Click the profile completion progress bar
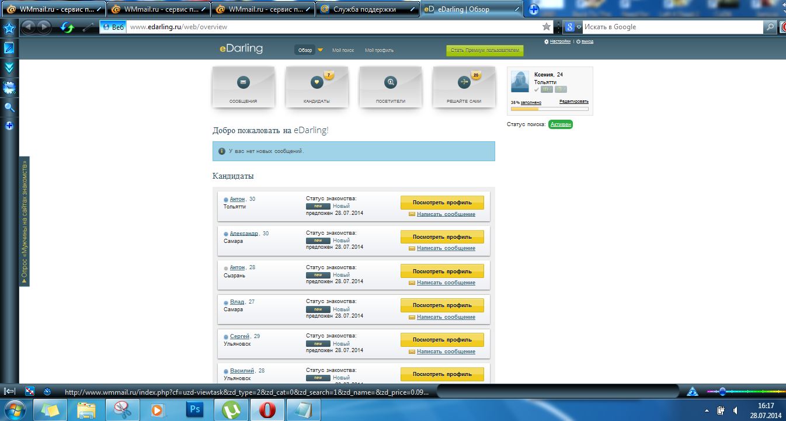The image size is (786, 421). tap(549, 109)
